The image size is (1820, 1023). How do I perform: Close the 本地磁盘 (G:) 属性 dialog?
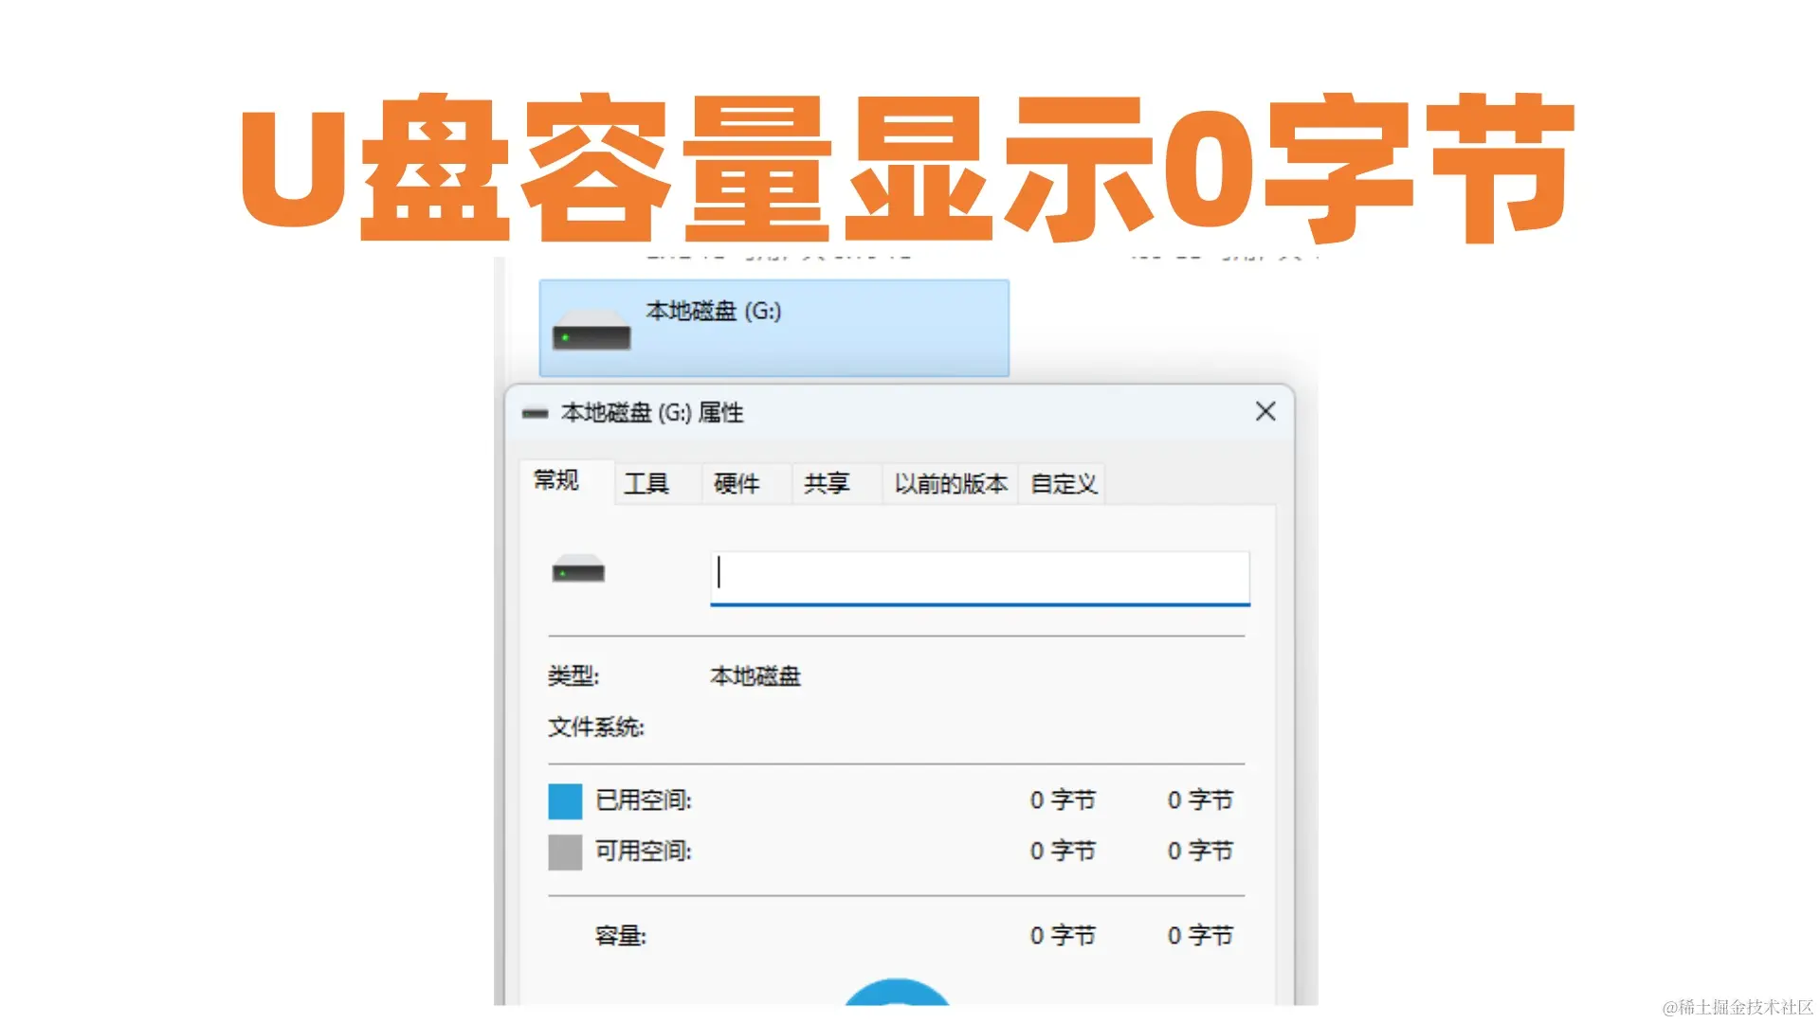pyautogui.click(x=1265, y=412)
